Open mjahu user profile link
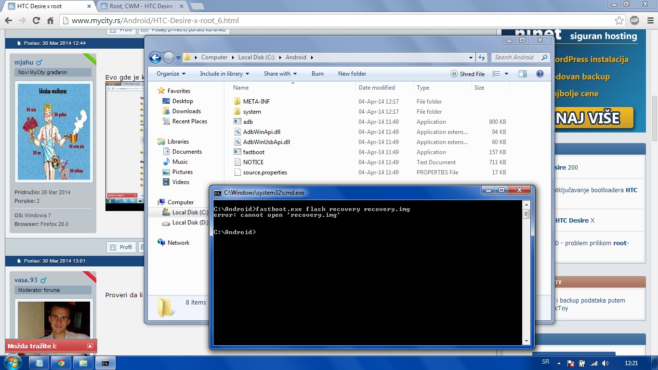Screen dimensions: 658x370 click(x=24, y=62)
